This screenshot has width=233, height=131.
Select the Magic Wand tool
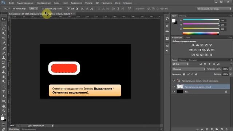tap(4, 33)
